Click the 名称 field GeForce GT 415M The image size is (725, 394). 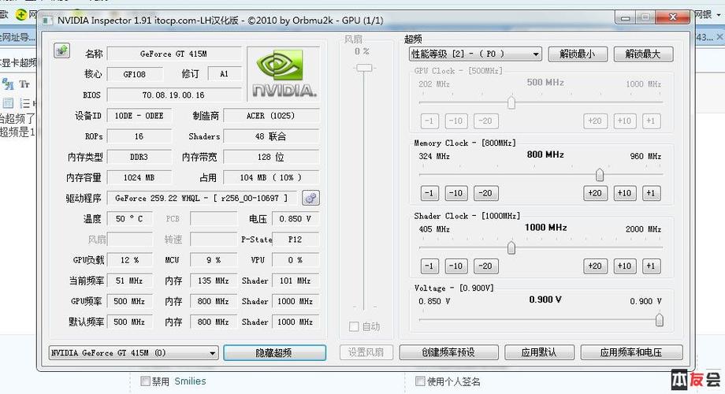click(x=174, y=54)
